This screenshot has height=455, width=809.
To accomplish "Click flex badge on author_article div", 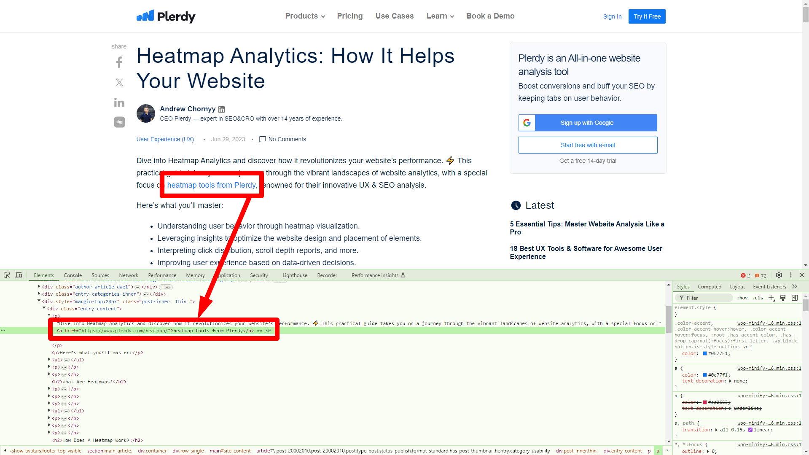I will 166,287.
